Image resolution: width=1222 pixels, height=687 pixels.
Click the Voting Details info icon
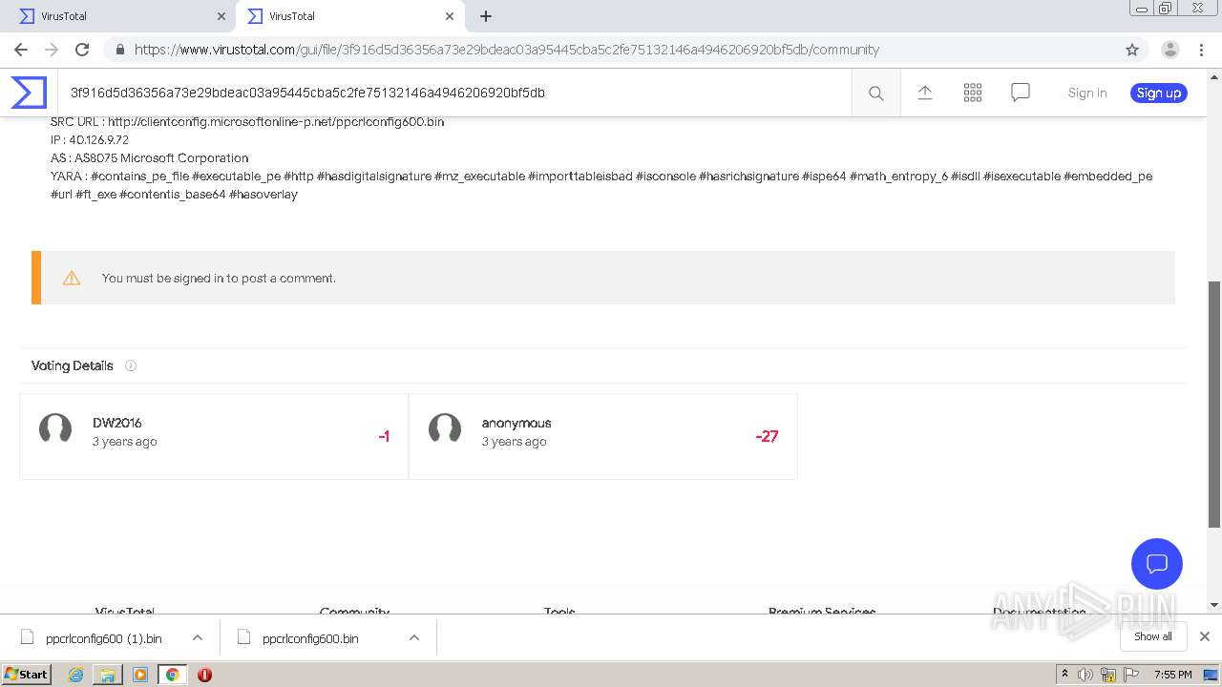click(131, 365)
